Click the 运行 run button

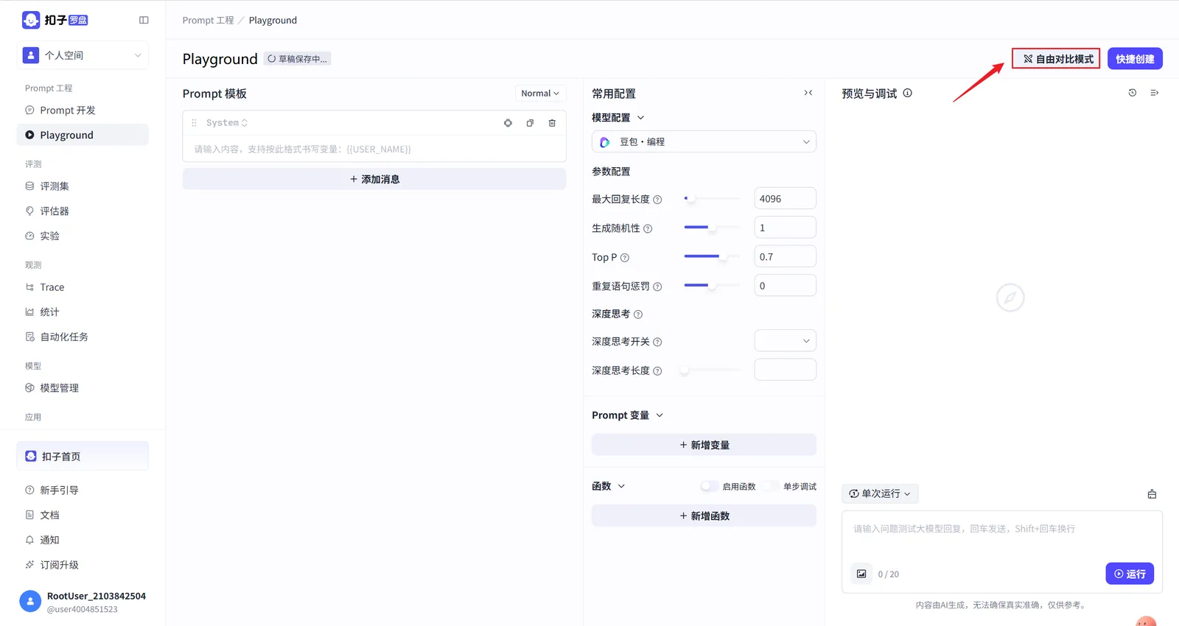click(x=1130, y=574)
